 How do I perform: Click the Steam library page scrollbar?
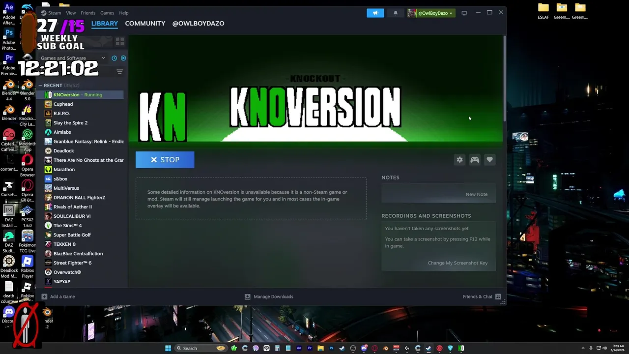click(504, 79)
